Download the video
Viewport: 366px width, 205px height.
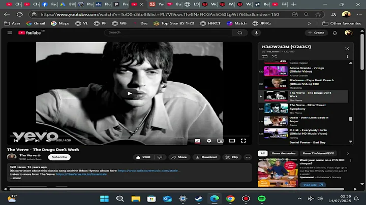pos(206,157)
